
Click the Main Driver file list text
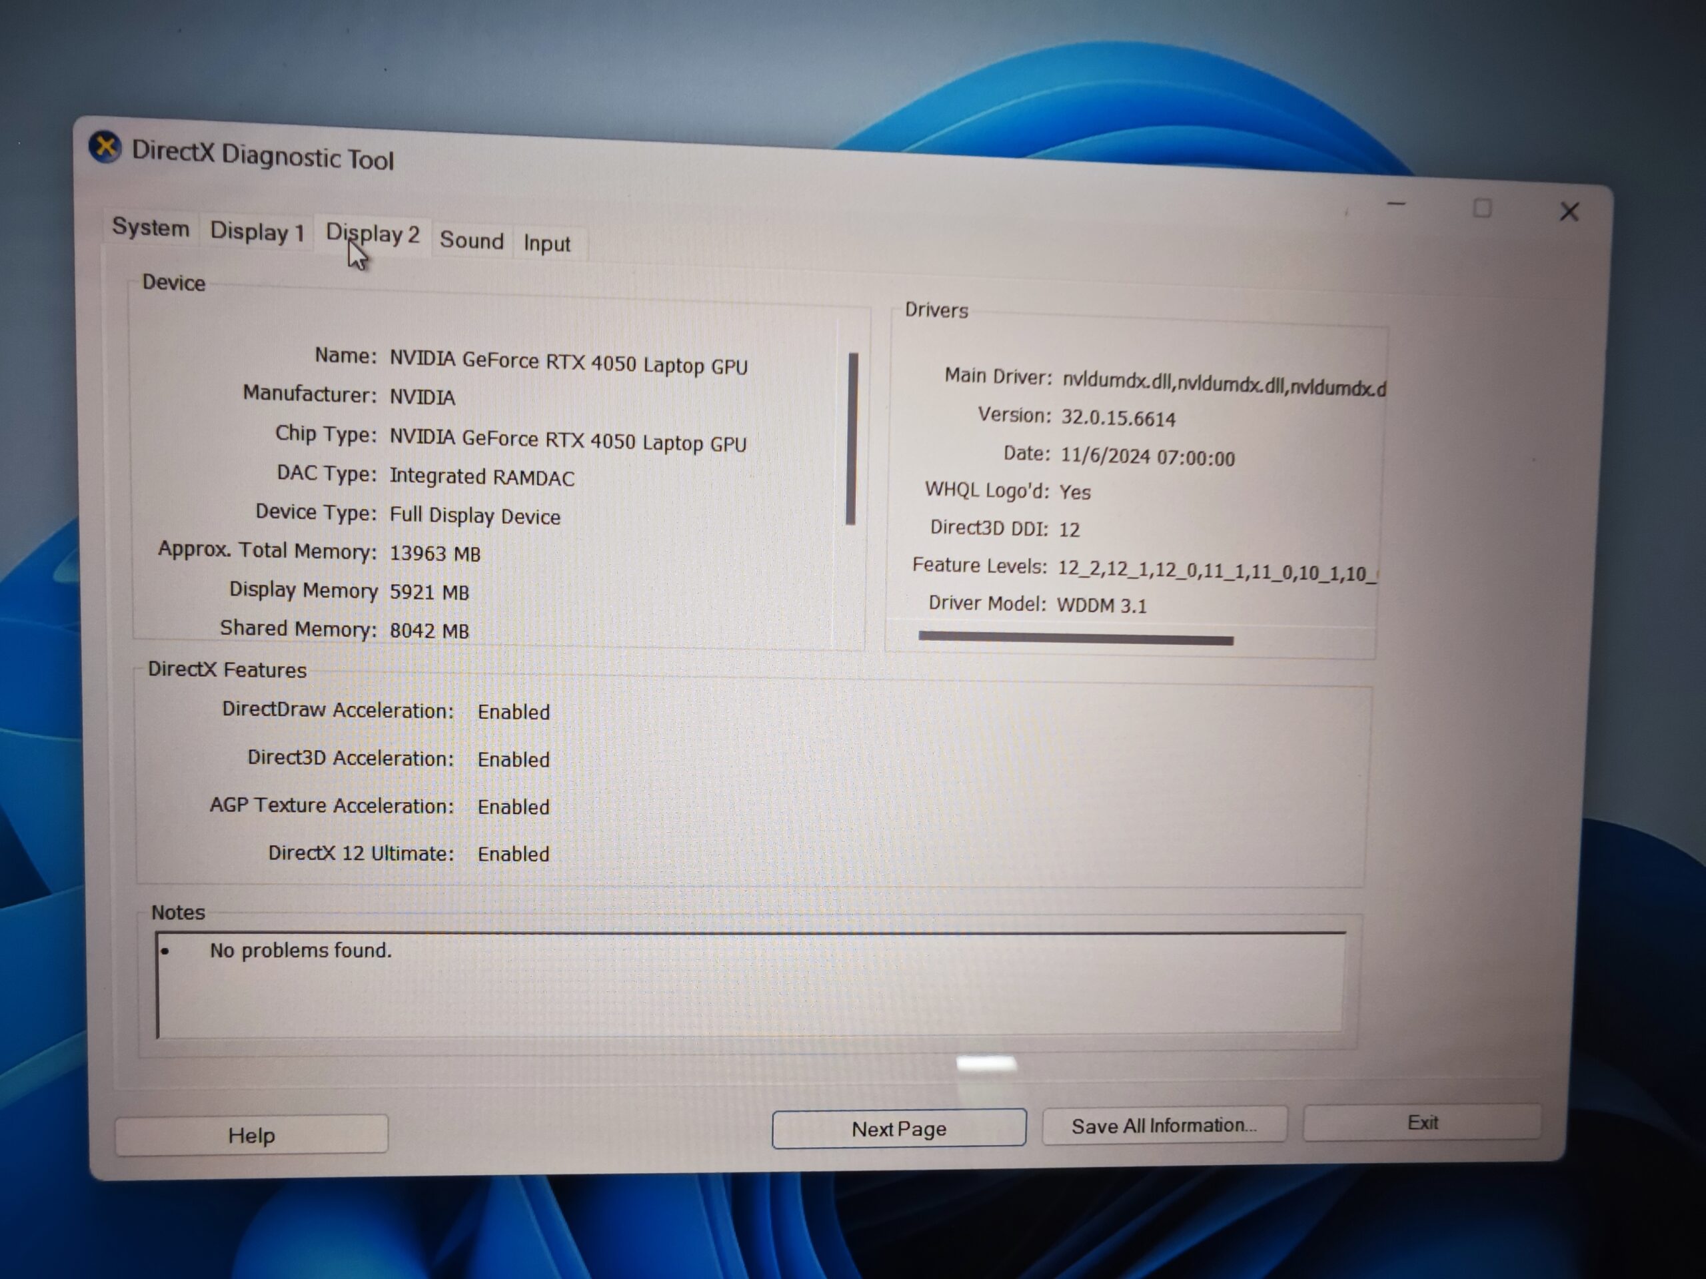pyautogui.click(x=1224, y=384)
